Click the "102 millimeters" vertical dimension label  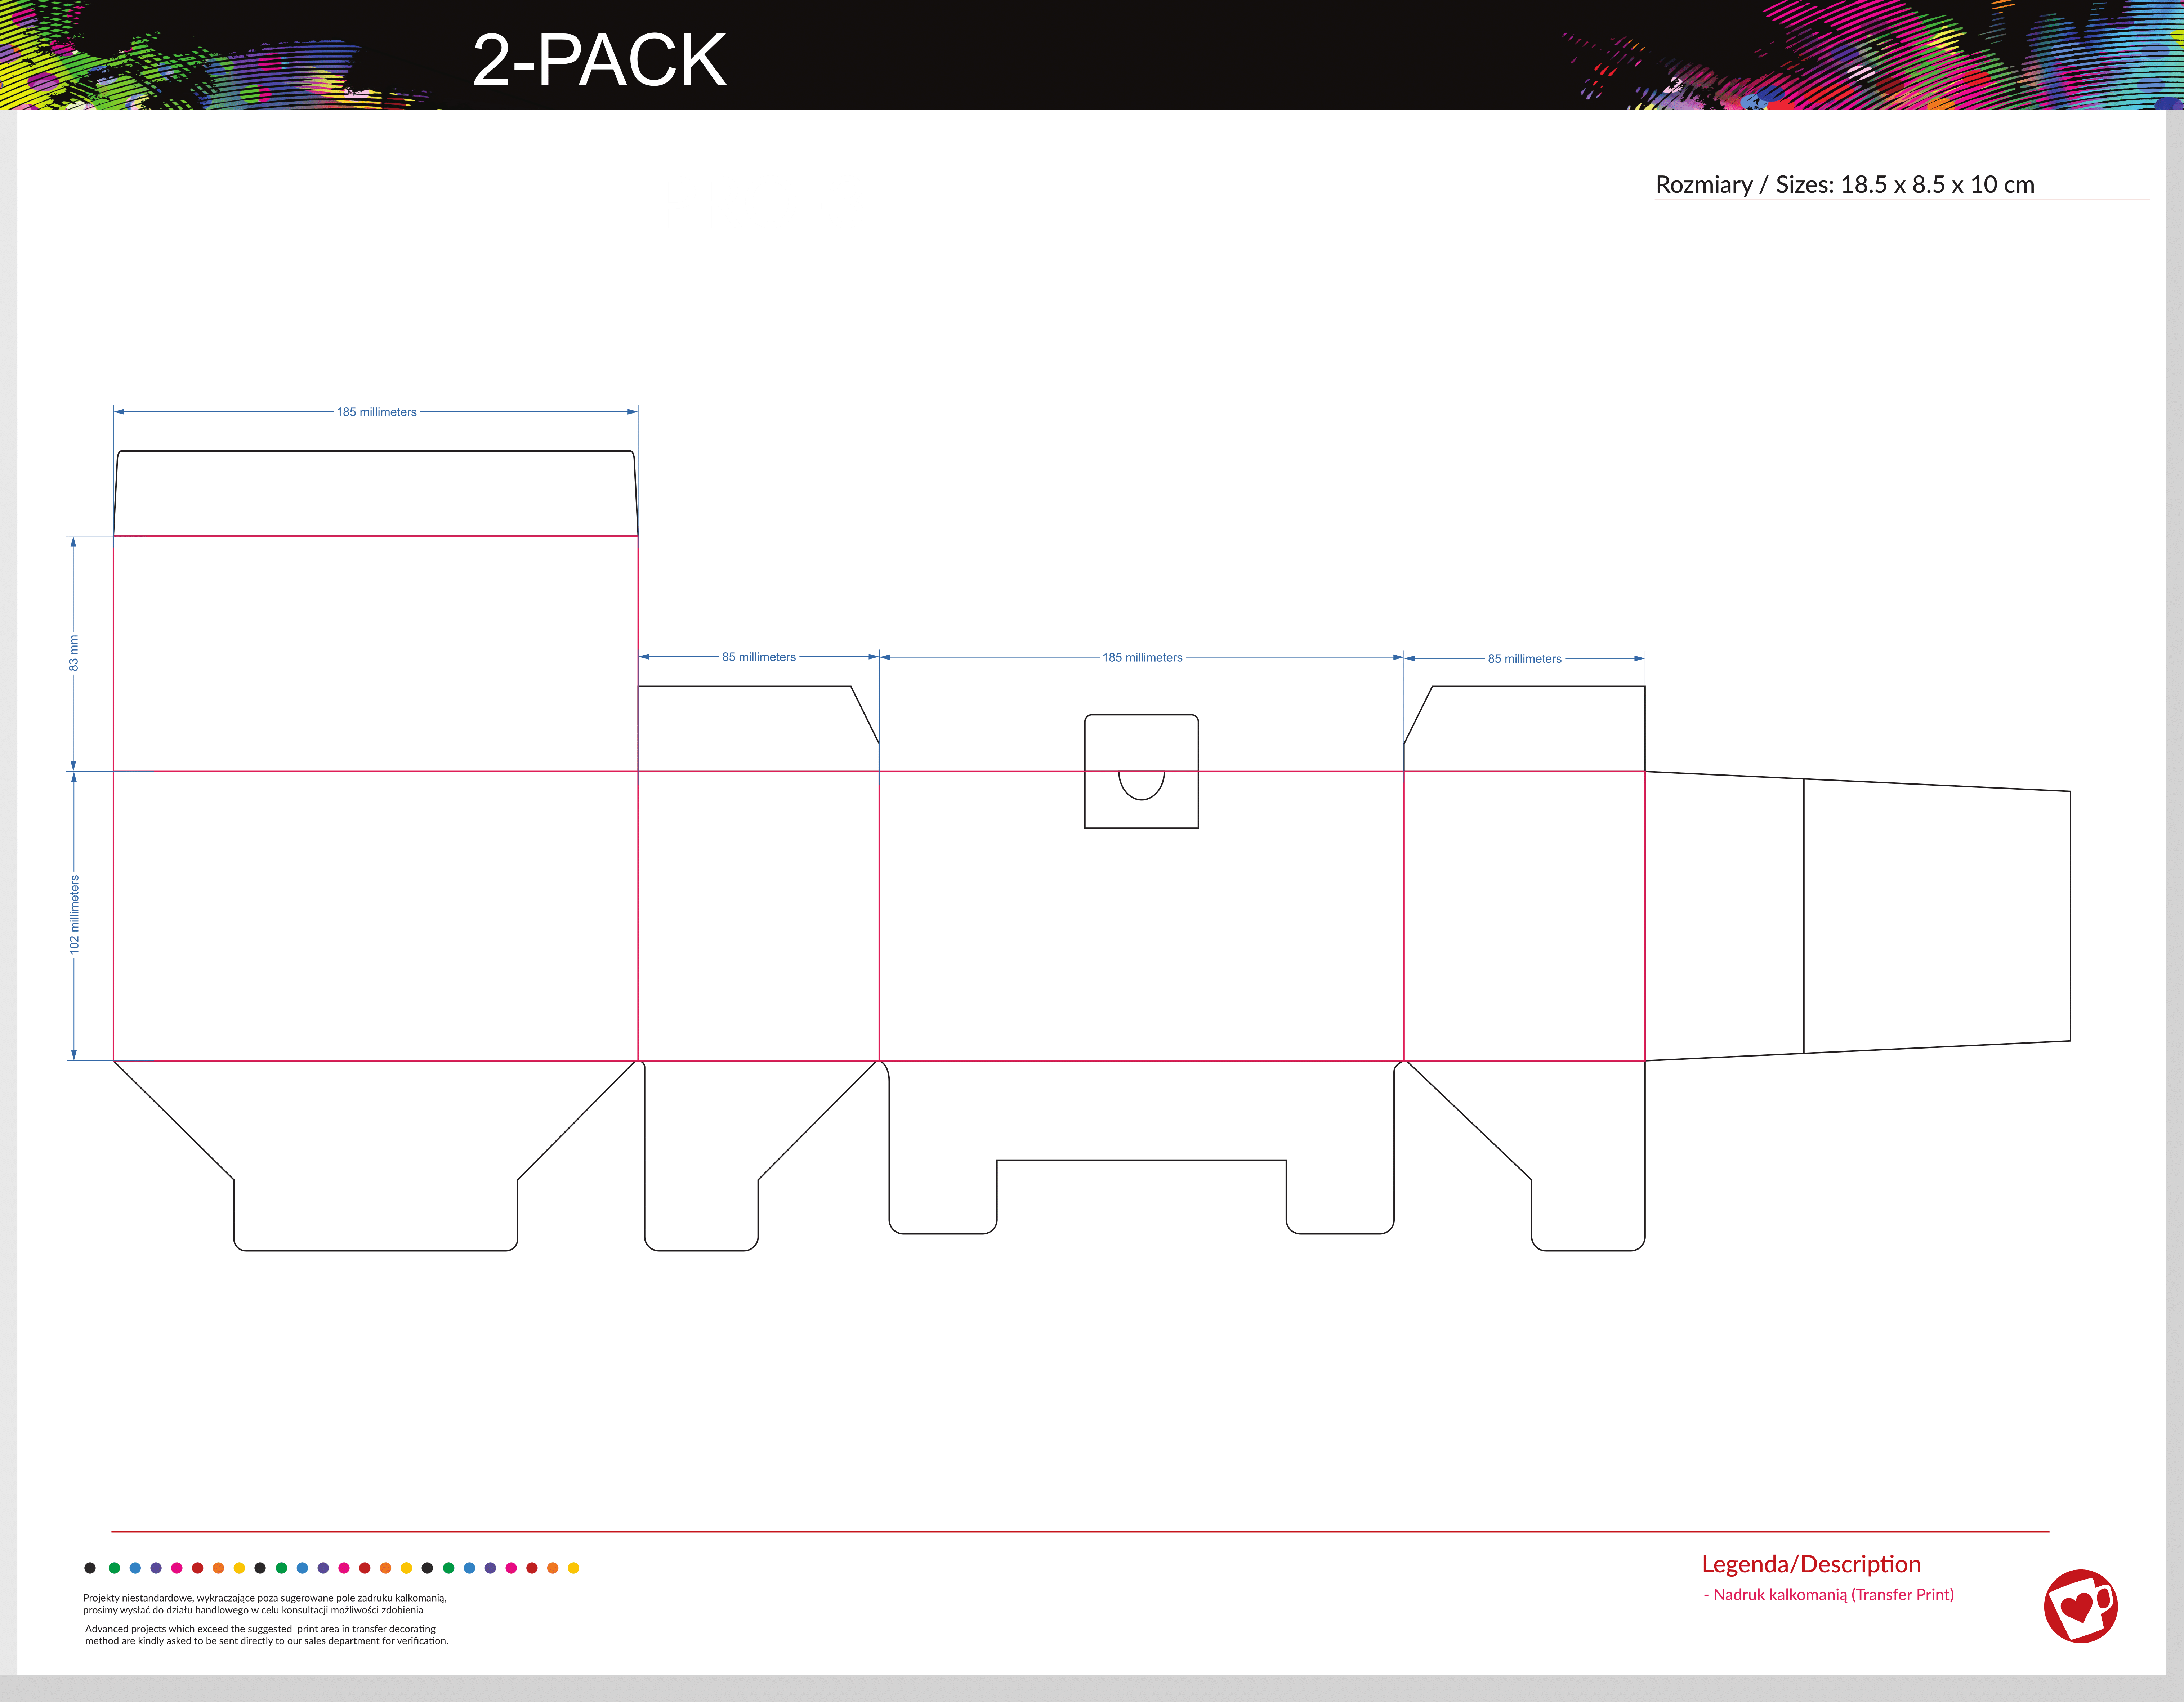point(73,915)
